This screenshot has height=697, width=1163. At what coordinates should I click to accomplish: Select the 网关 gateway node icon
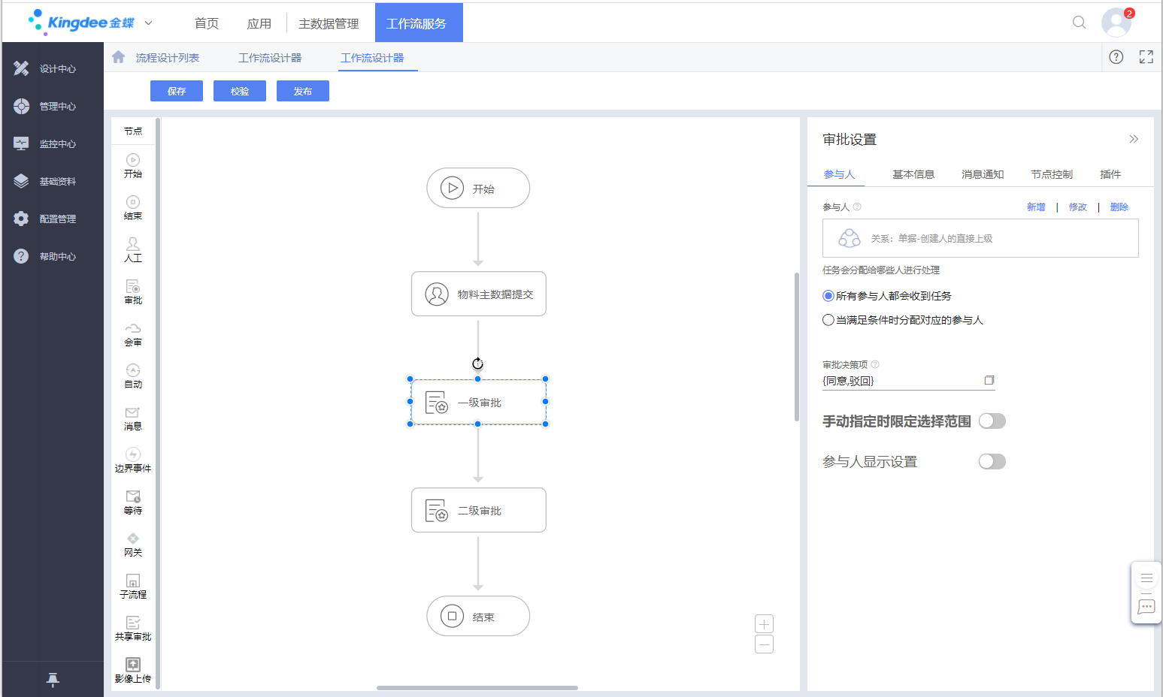(x=133, y=539)
